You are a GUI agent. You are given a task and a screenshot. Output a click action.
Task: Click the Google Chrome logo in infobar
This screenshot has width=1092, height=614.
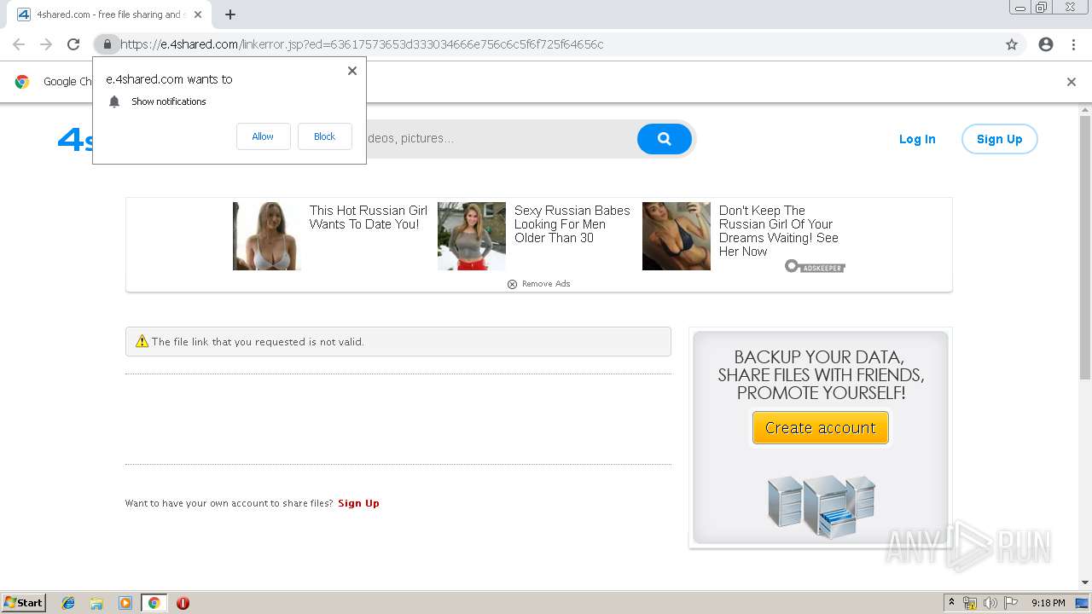point(22,82)
